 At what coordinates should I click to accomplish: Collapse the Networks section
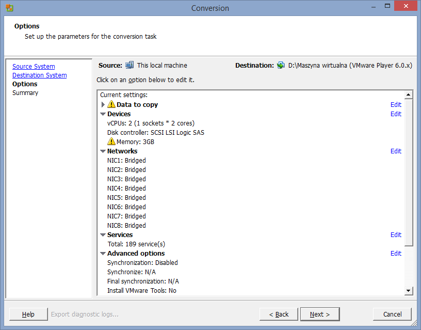[x=103, y=151]
